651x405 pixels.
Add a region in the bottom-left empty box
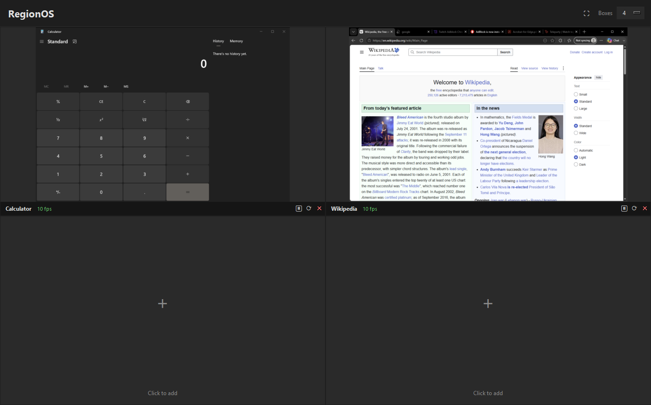tap(163, 310)
